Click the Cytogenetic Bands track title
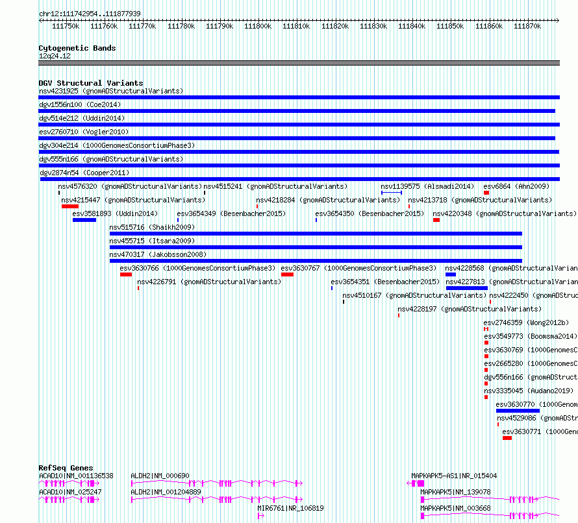 tap(77, 48)
